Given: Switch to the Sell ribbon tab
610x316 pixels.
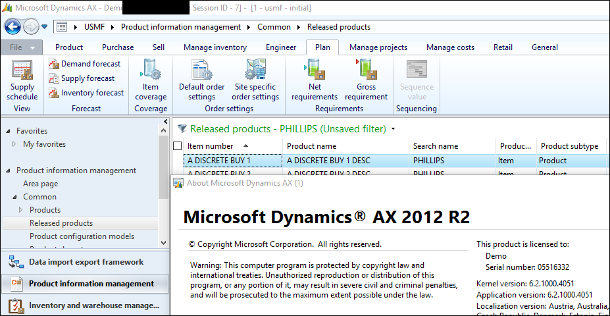Looking at the screenshot, I should pos(159,47).
